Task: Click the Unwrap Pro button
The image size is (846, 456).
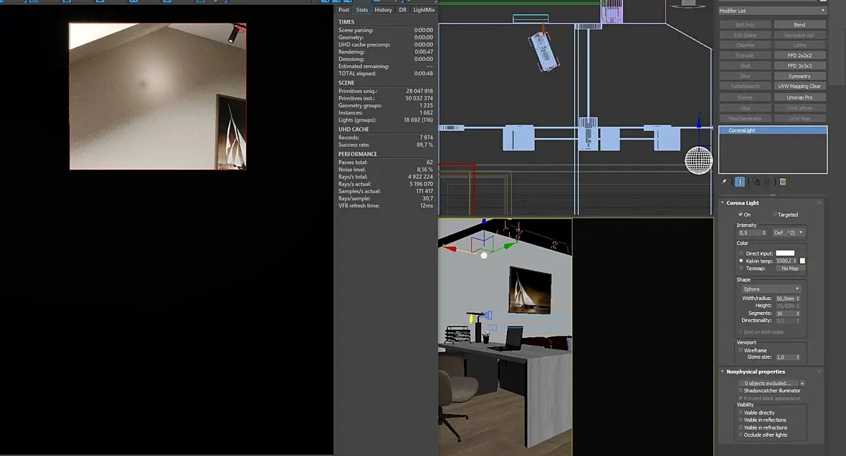Action: coord(799,97)
